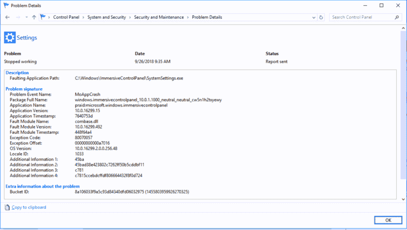
Task: Click the 'Problem signature' heading
Action: coord(24,89)
